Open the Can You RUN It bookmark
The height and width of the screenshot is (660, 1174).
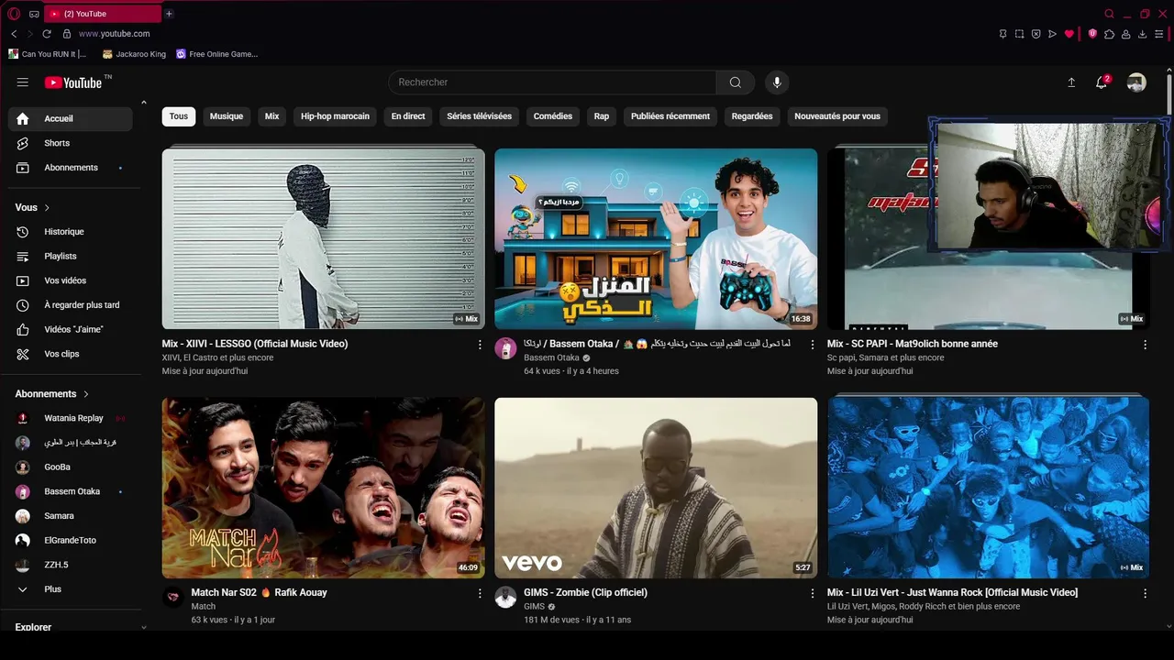48,54
